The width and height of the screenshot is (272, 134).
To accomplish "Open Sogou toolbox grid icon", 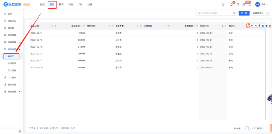I will click(270, 26).
